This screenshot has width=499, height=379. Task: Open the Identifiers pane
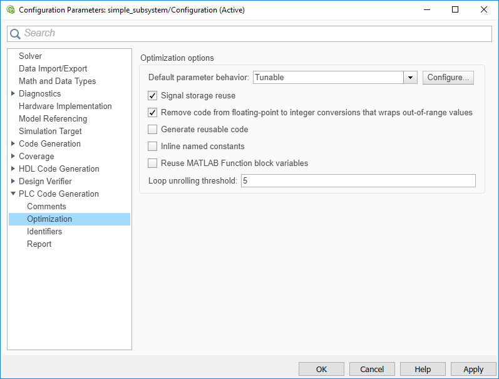click(x=44, y=231)
